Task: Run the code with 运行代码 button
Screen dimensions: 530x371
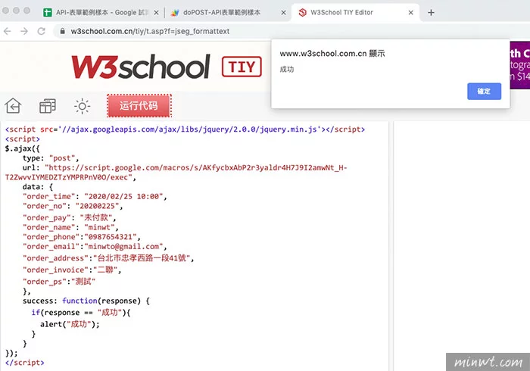Action: 139,106
